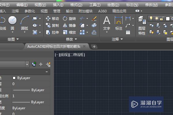Screen dimensions: 173x115
Task: Click the Scale (缩放) tool
Action: pyautogui.click(x=69, y=32)
